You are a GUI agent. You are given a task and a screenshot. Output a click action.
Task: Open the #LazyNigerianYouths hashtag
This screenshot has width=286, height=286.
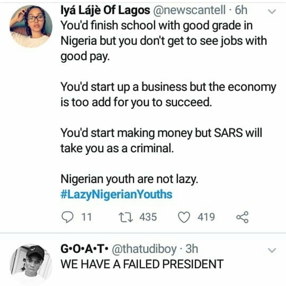(x=117, y=195)
